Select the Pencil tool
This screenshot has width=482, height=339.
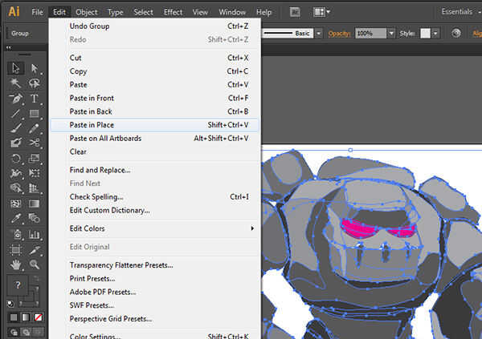point(34,128)
